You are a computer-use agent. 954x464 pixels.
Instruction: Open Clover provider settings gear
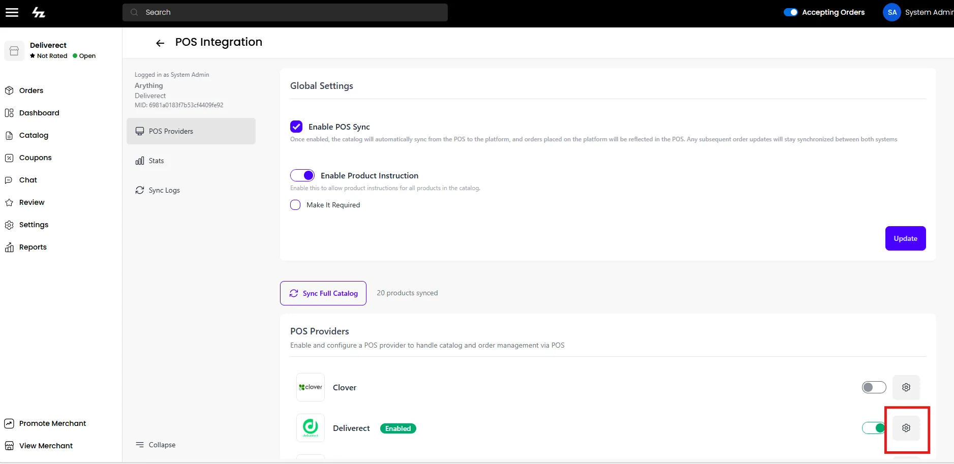(906, 387)
